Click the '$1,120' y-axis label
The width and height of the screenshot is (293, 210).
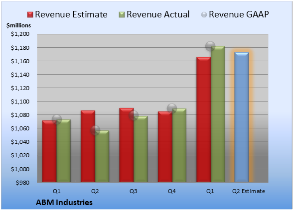click(x=20, y=88)
